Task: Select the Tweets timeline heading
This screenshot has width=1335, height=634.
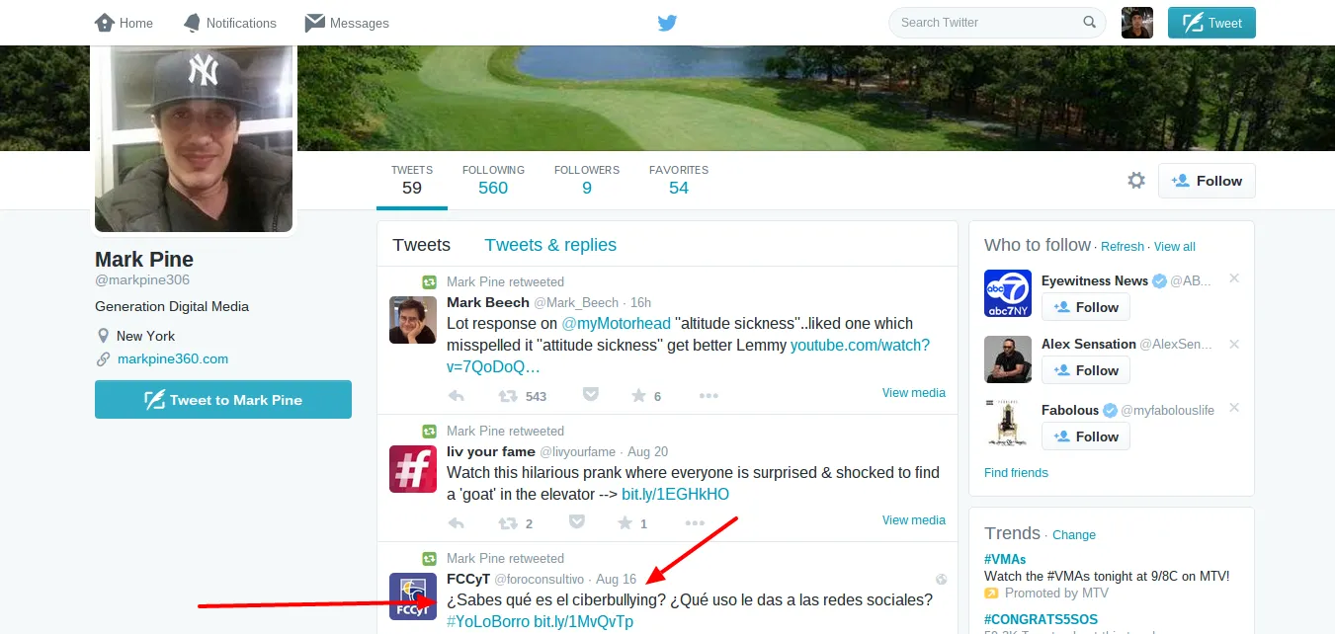Action: click(x=421, y=245)
